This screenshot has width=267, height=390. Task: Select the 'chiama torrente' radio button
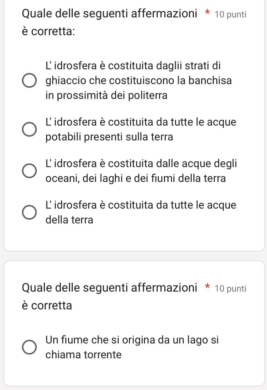(30, 347)
